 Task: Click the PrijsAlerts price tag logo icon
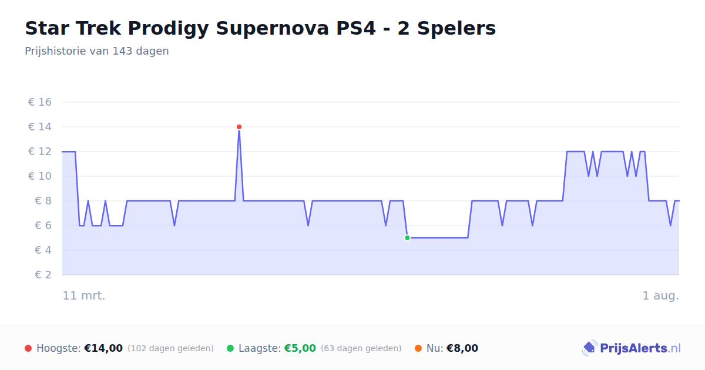pyautogui.click(x=589, y=348)
